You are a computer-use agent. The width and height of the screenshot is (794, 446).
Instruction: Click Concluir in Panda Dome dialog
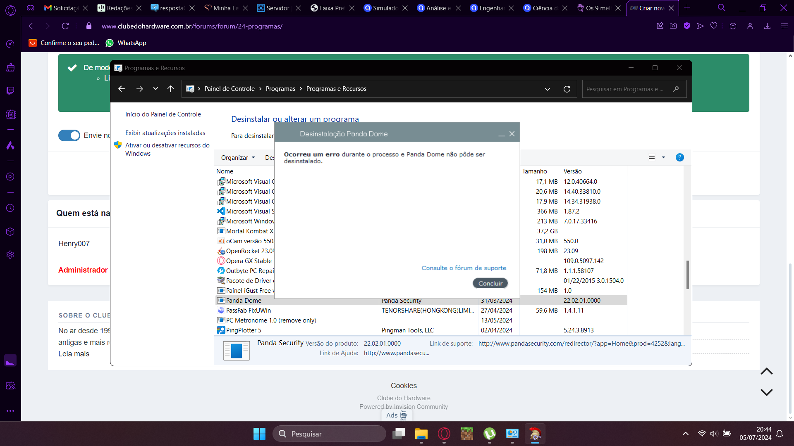490,283
